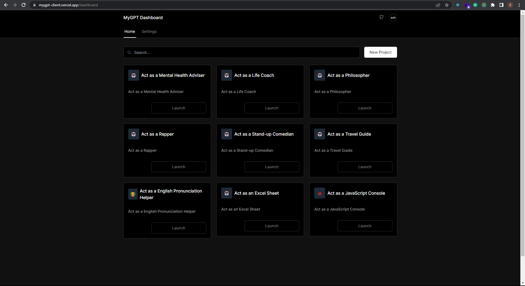
Task: Launch the English Pronunciation Helper project
Action: 179,228
